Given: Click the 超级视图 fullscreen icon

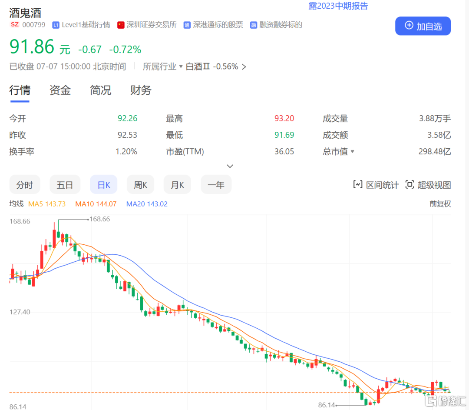Looking at the screenshot, I should pyautogui.click(x=410, y=184).
